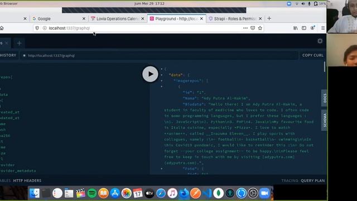Viewport: 357px width, 201px height.
Task: Show site information for localhost
Action: click(45, 28)
